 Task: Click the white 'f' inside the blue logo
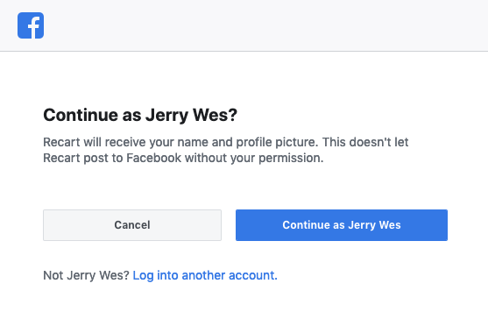(33, 27)
